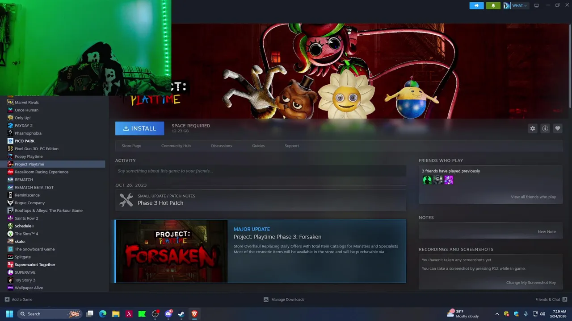The image size is (572, 321).
Task: Toggle the favorite heart icon
Action: (558, 128)
